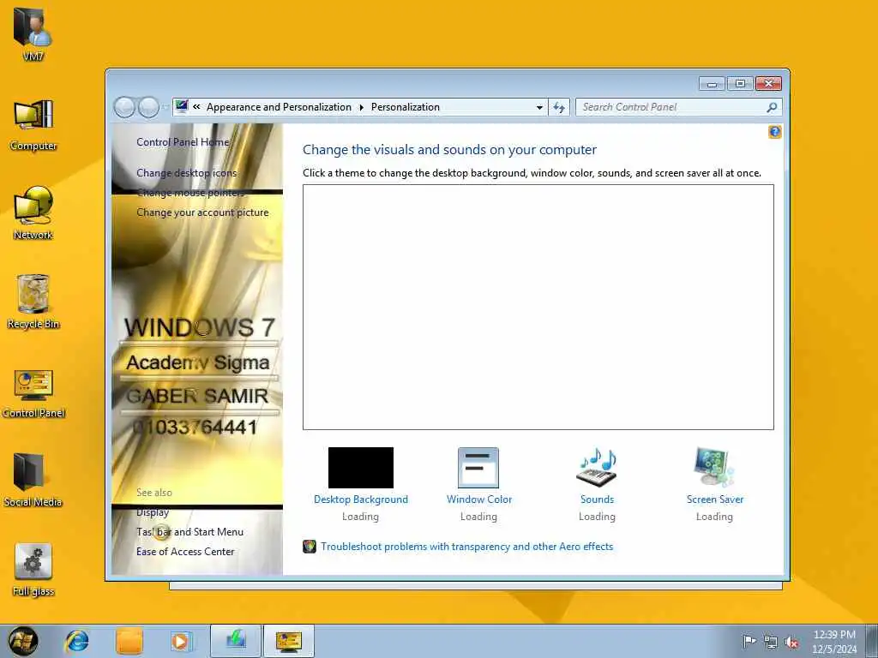Screen dimensions: 878x658
Task: Click the Sounds keyboard-and-notes icon
Action: [x=597, y=468]
